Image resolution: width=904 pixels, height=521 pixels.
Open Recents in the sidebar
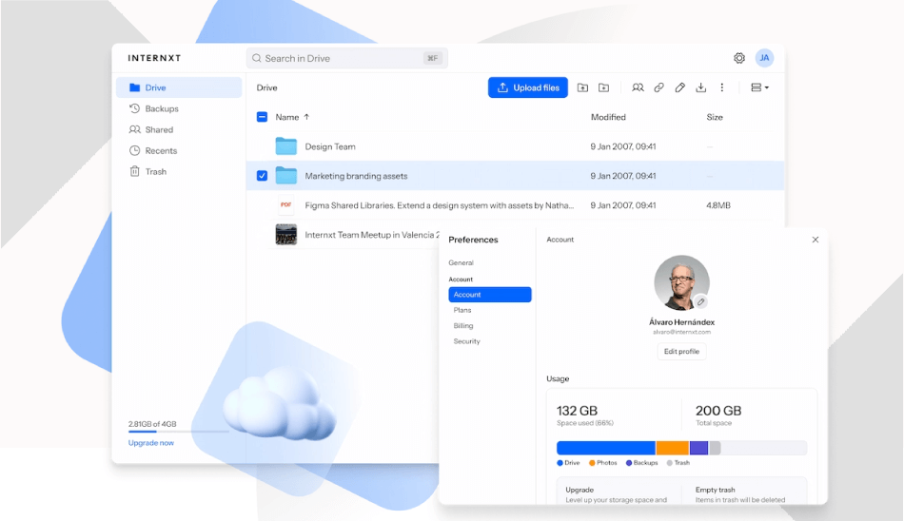(179, 150)
